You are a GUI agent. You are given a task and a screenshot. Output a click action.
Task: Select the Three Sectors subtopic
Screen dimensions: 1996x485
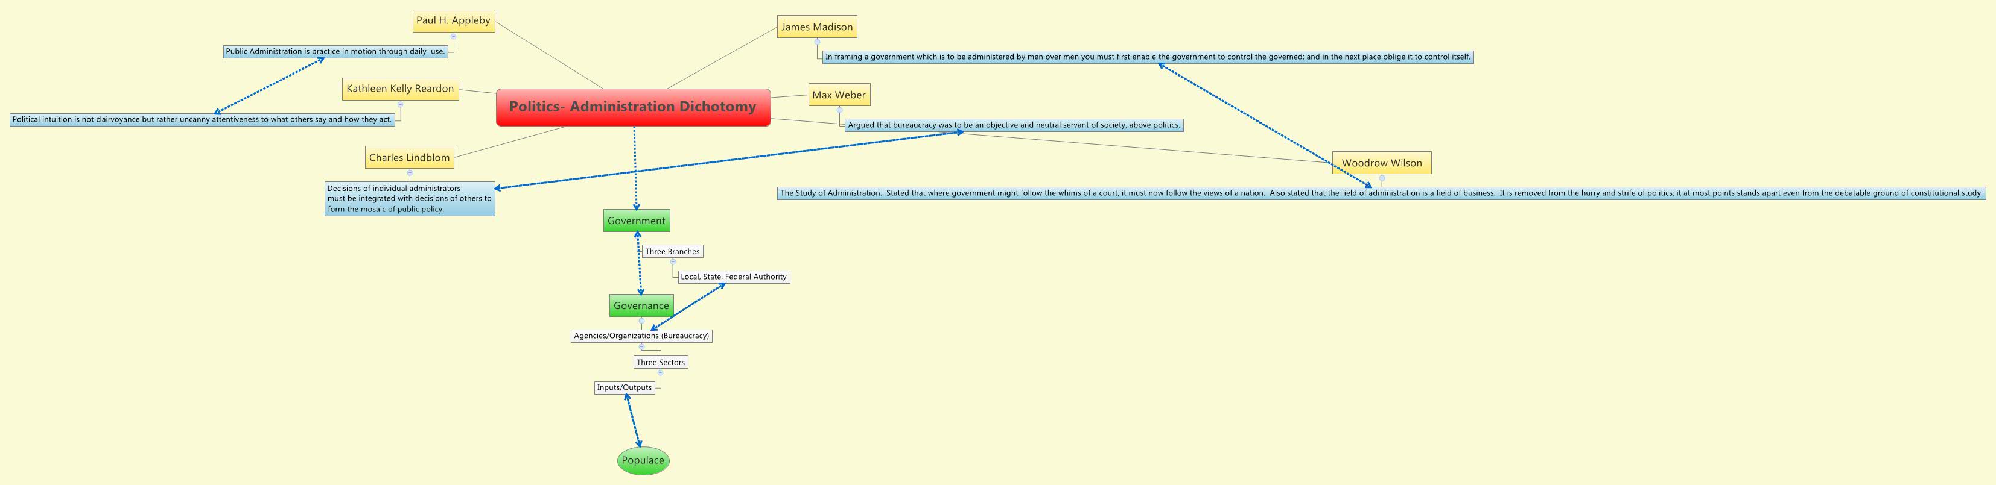tap(660, 362)
